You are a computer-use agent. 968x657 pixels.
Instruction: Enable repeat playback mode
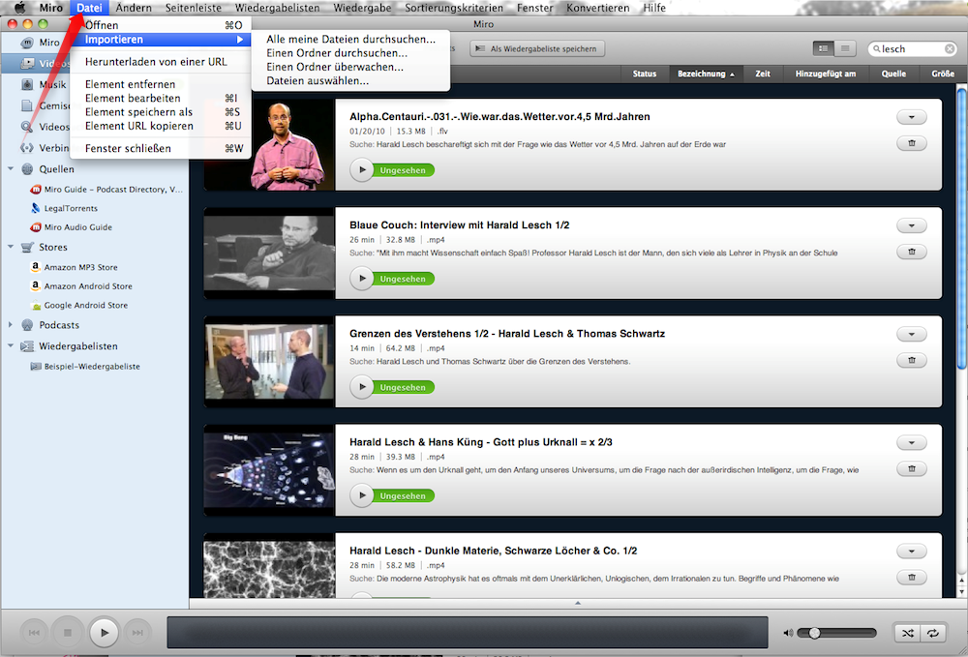[933, 632]
